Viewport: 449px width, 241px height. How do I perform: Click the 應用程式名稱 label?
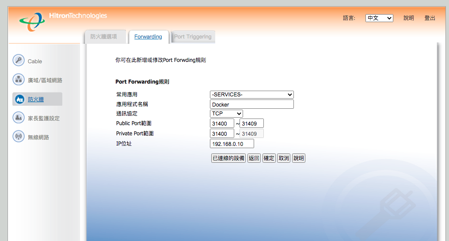click(132, 104)
